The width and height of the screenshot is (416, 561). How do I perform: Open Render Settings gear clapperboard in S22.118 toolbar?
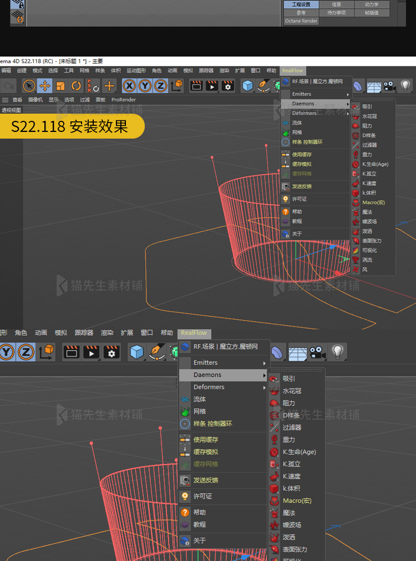(x=227, y=86)
